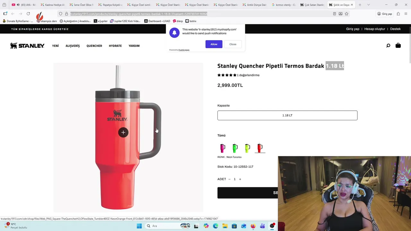The width and height of the screenshot is (411, 231).
Task: Open browser extensions puzzle icon
Action: click(398, 14)
